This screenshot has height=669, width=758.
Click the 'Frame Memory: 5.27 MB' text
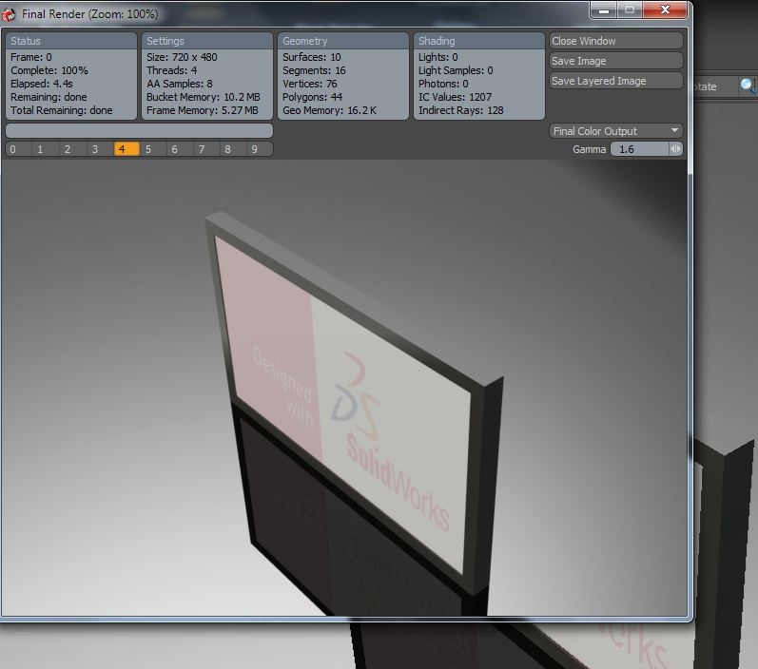click(202, 110)
